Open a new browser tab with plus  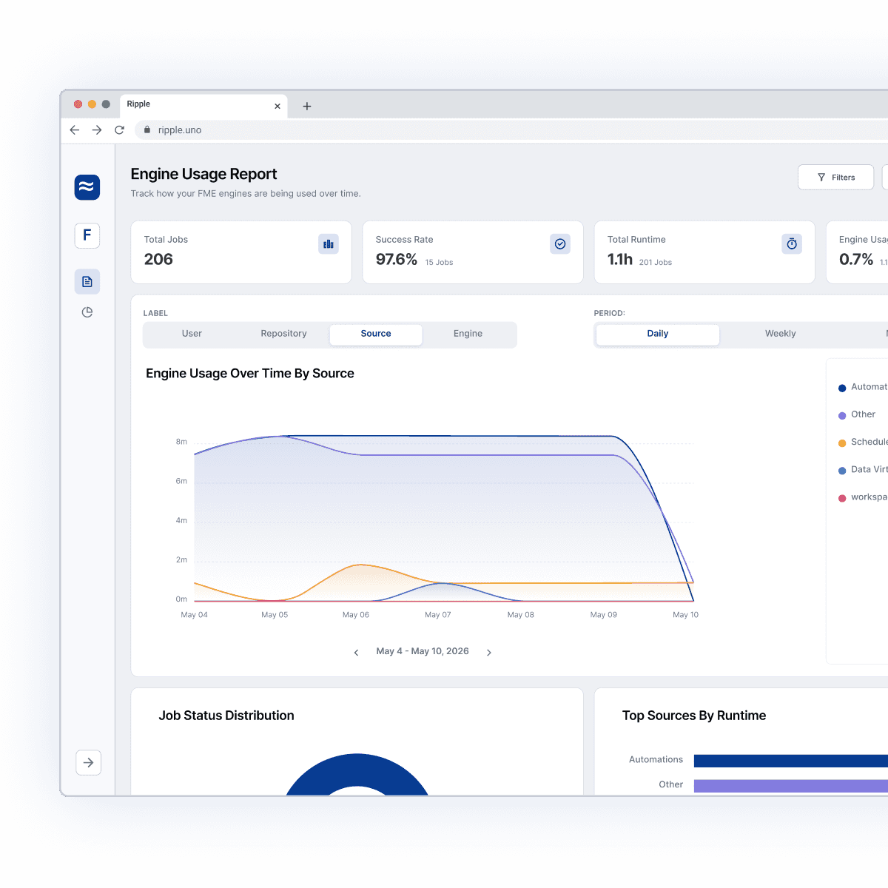pos(307,106)
